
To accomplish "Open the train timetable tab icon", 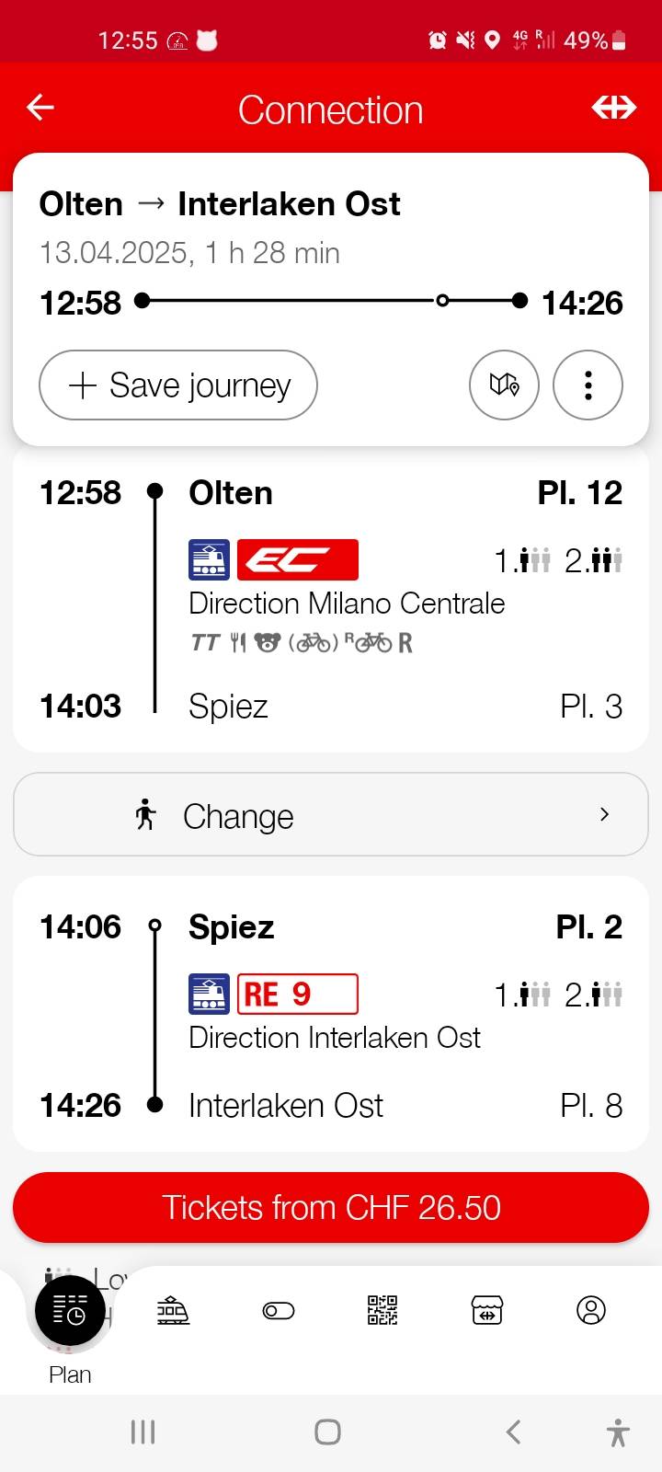I will point(173,1310).
